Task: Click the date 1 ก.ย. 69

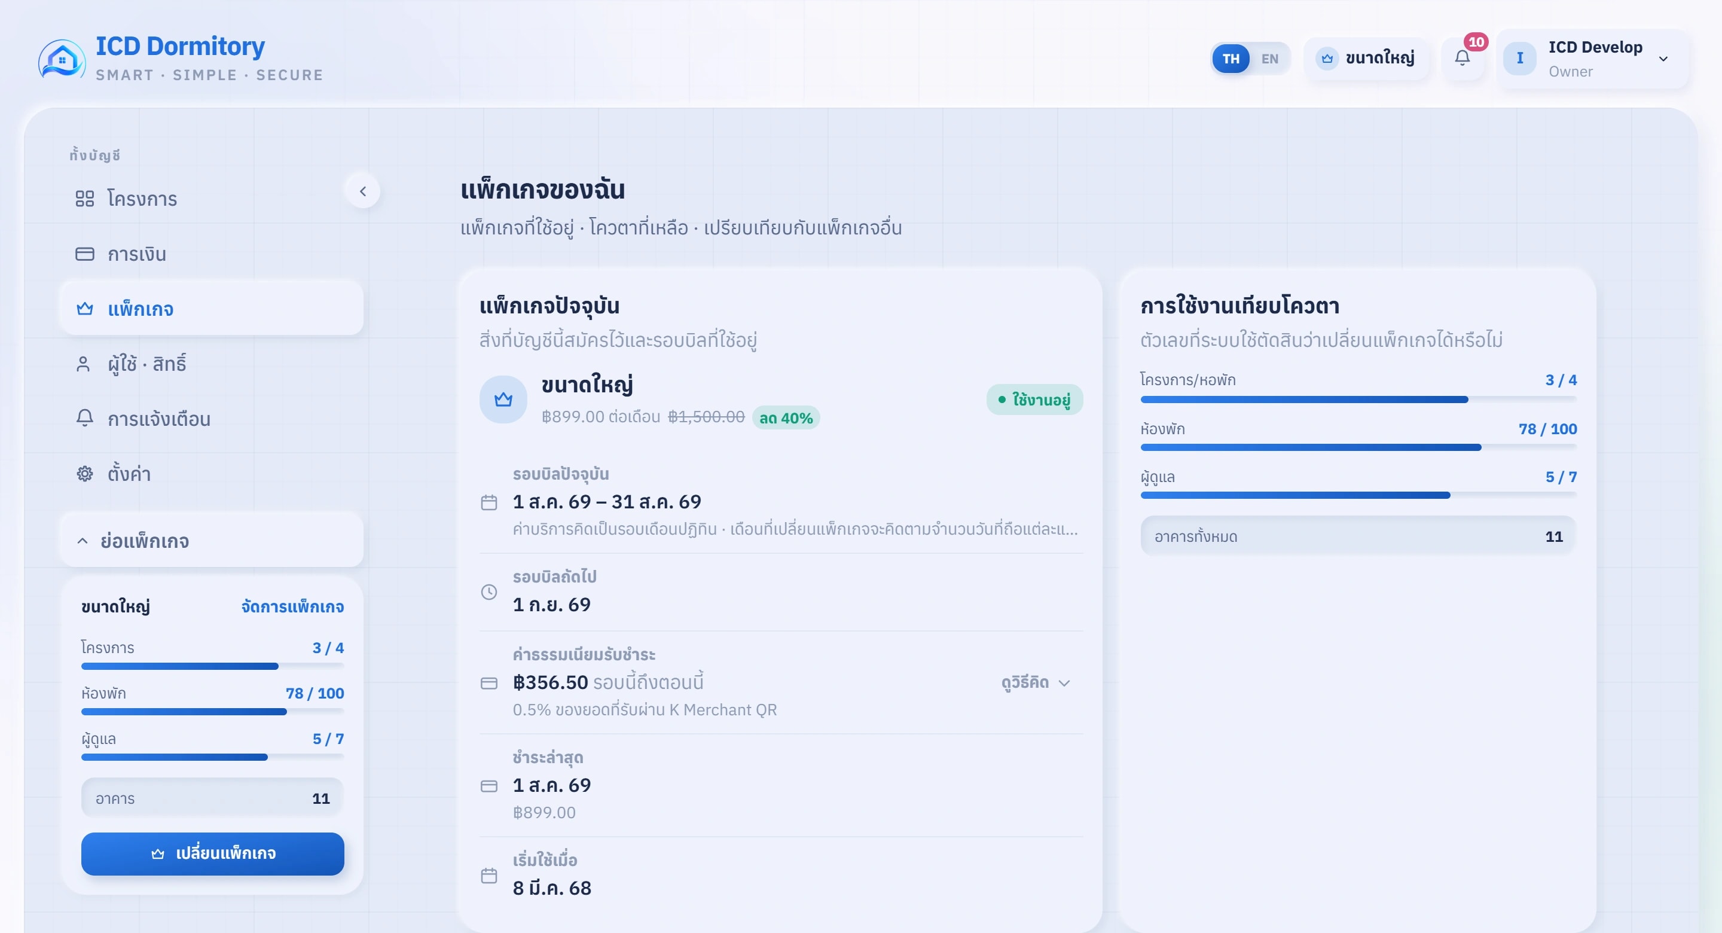Action: pyautogui.click(x=551, y=605)
